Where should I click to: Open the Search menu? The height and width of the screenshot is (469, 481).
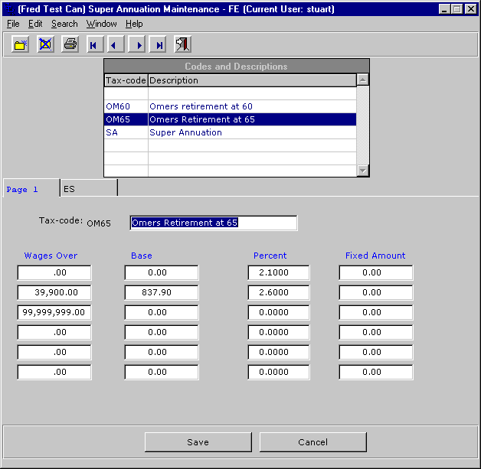click(x=64, y=24)
